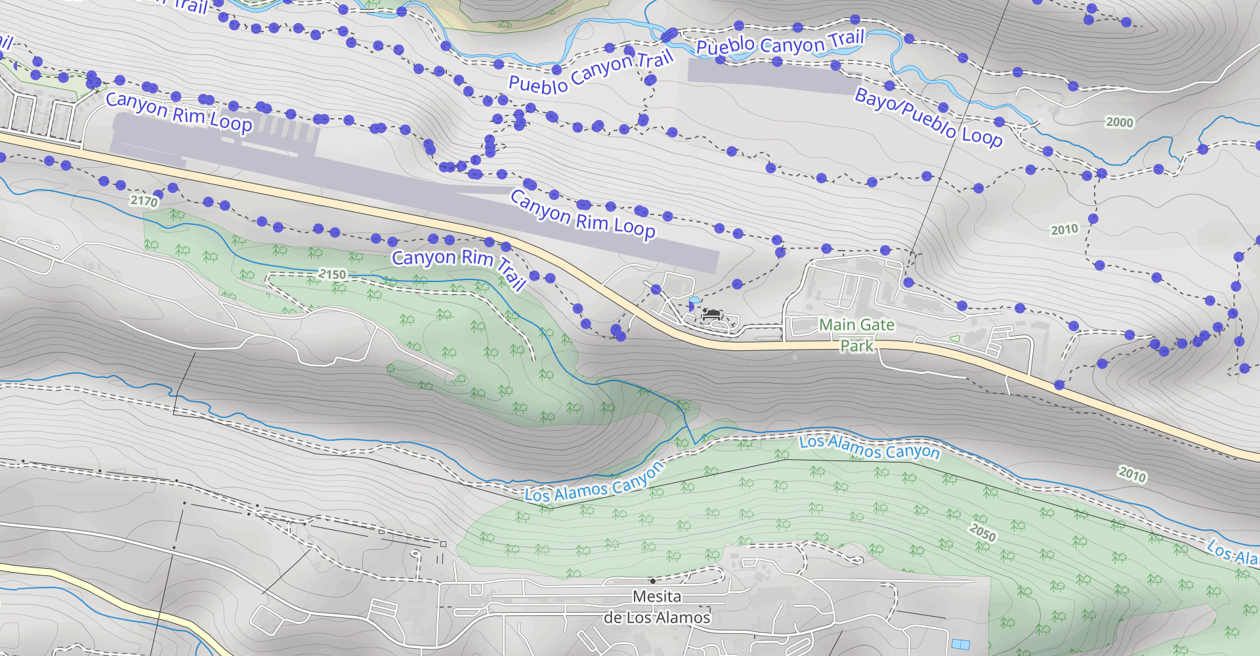This screenshot has height=656, width=1260.
Task: Click the "2000" contour elevation label
Action: pyautogui.click(x=1120, y=122)
